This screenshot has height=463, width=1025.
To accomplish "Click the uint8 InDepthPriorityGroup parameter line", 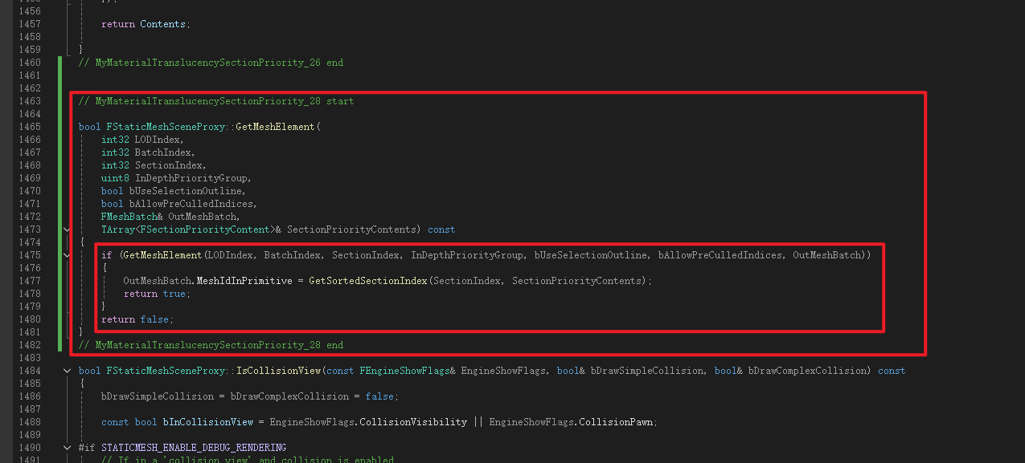I will pyautogui.click(x=176, y=178).
